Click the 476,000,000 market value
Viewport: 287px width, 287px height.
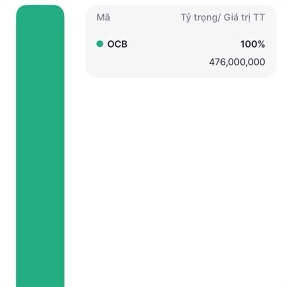point(237,62)
